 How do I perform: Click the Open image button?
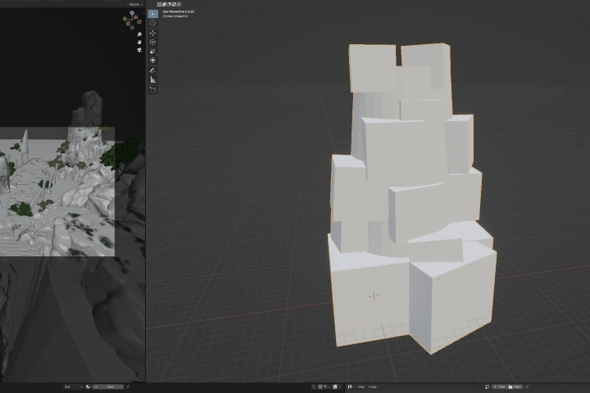click(x=515, y=386)
